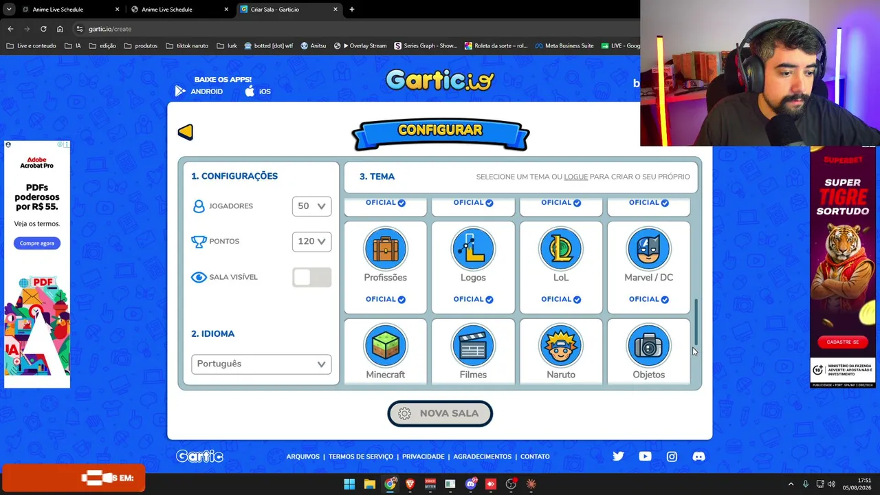880x495 pixels.
Task: Select the Filmes clapperboard theme icon
Action: pyautogui.click(x=473, y=346)
